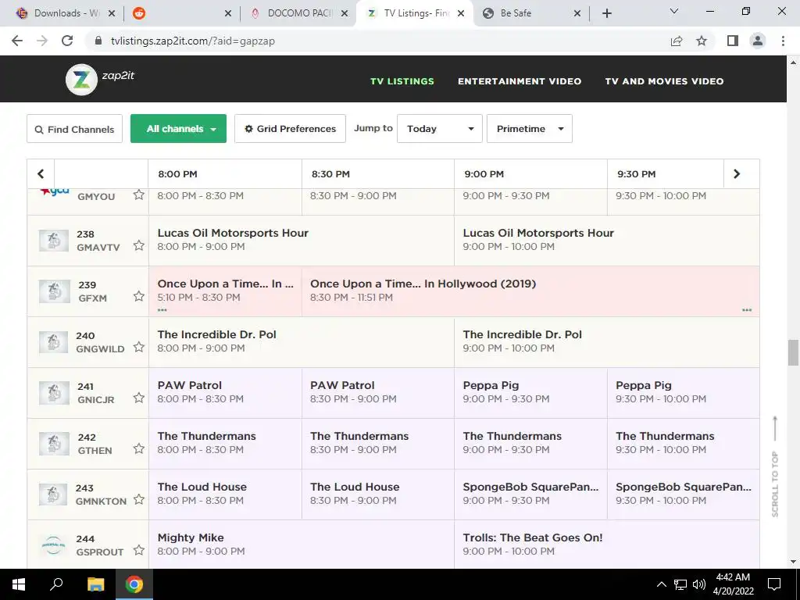Click the GFXM channel logo thumbnail
The width and height of the screenshot is (800, 600).
pyautogui.click(x=54, y=291)
